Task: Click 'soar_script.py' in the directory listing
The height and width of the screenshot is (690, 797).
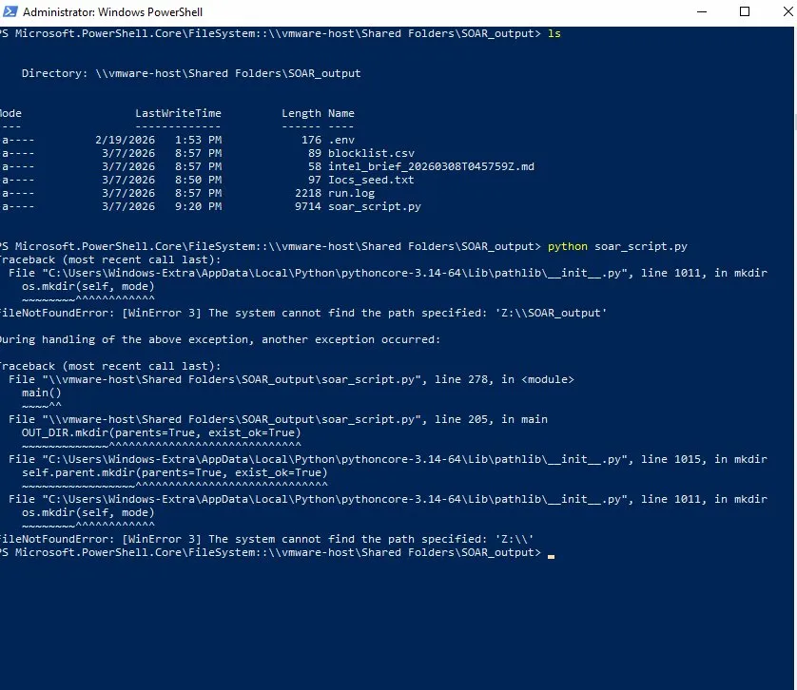Action: point(375,206)
